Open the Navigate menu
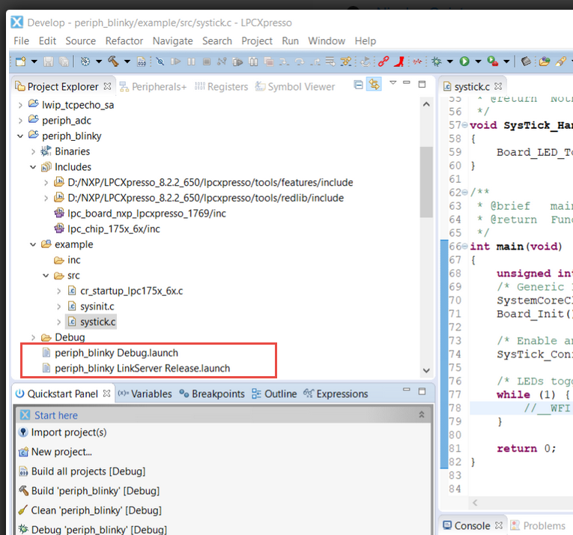The width and height of the screenshot is (573, 535). (173, 41)
